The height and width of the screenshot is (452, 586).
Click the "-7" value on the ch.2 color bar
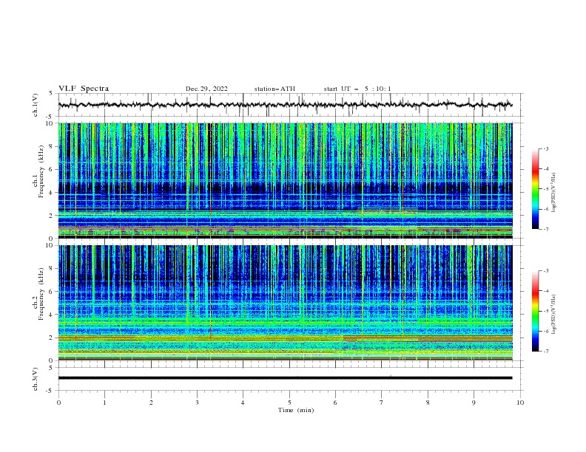point(545,352)
